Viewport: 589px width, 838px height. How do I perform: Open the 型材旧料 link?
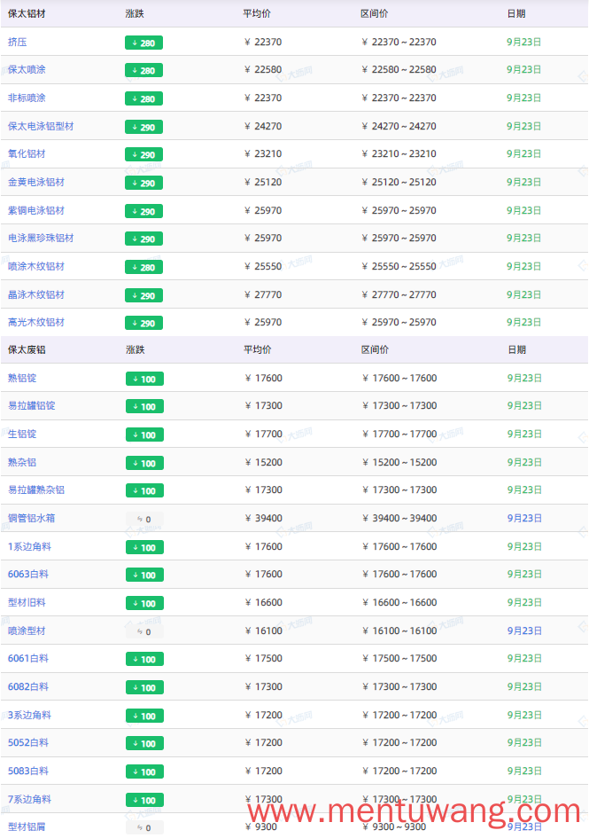click(27, 602)
